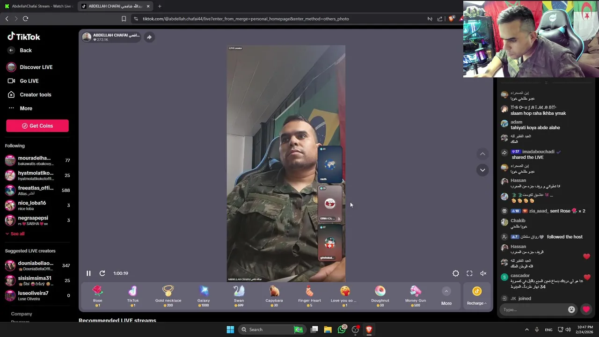Open ABDELLAH CHAFAI host profile avatar
Image resolution: width=599 pixels, height=337 pixels.
[87, 37]
